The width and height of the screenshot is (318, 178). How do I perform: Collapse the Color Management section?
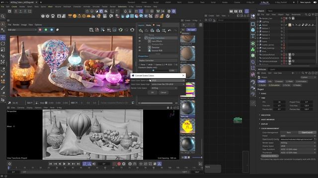269,129
